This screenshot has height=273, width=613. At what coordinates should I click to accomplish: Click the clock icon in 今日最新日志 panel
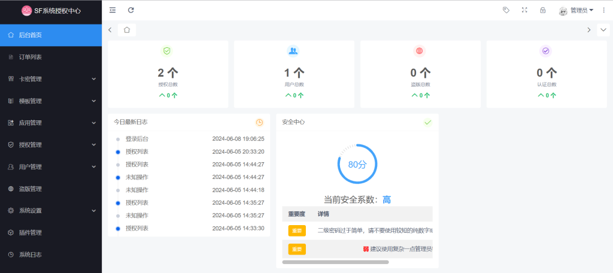pos(259,122)
